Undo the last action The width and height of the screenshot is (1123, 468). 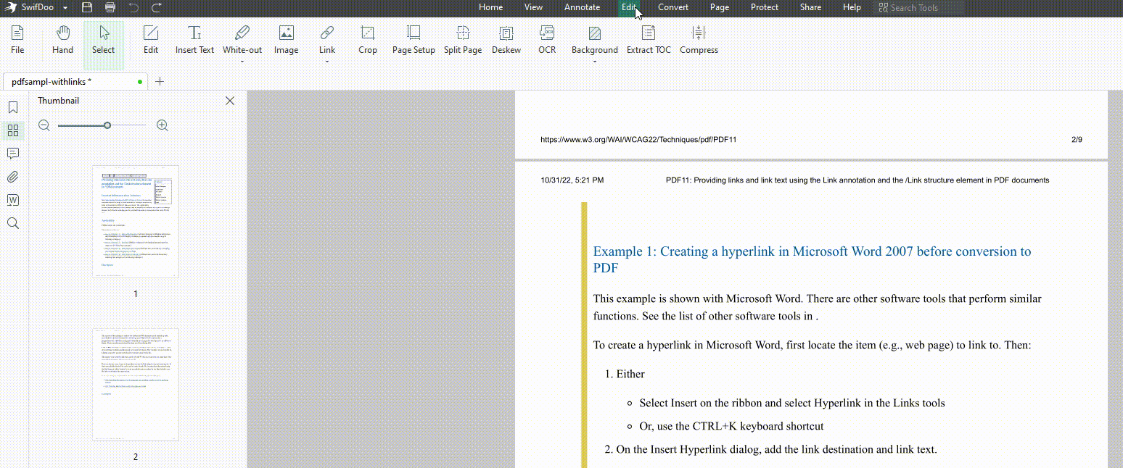tap(133, 8)
